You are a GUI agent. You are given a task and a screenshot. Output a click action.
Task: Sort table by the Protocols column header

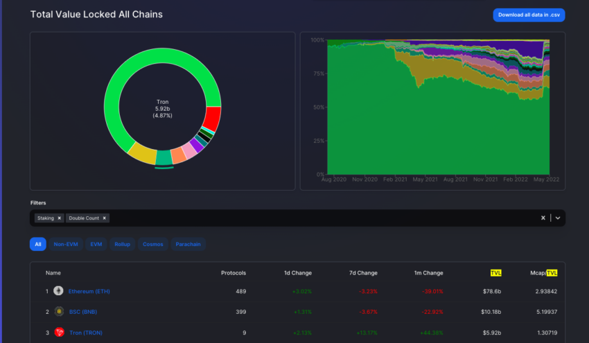[x=233, y=273]
